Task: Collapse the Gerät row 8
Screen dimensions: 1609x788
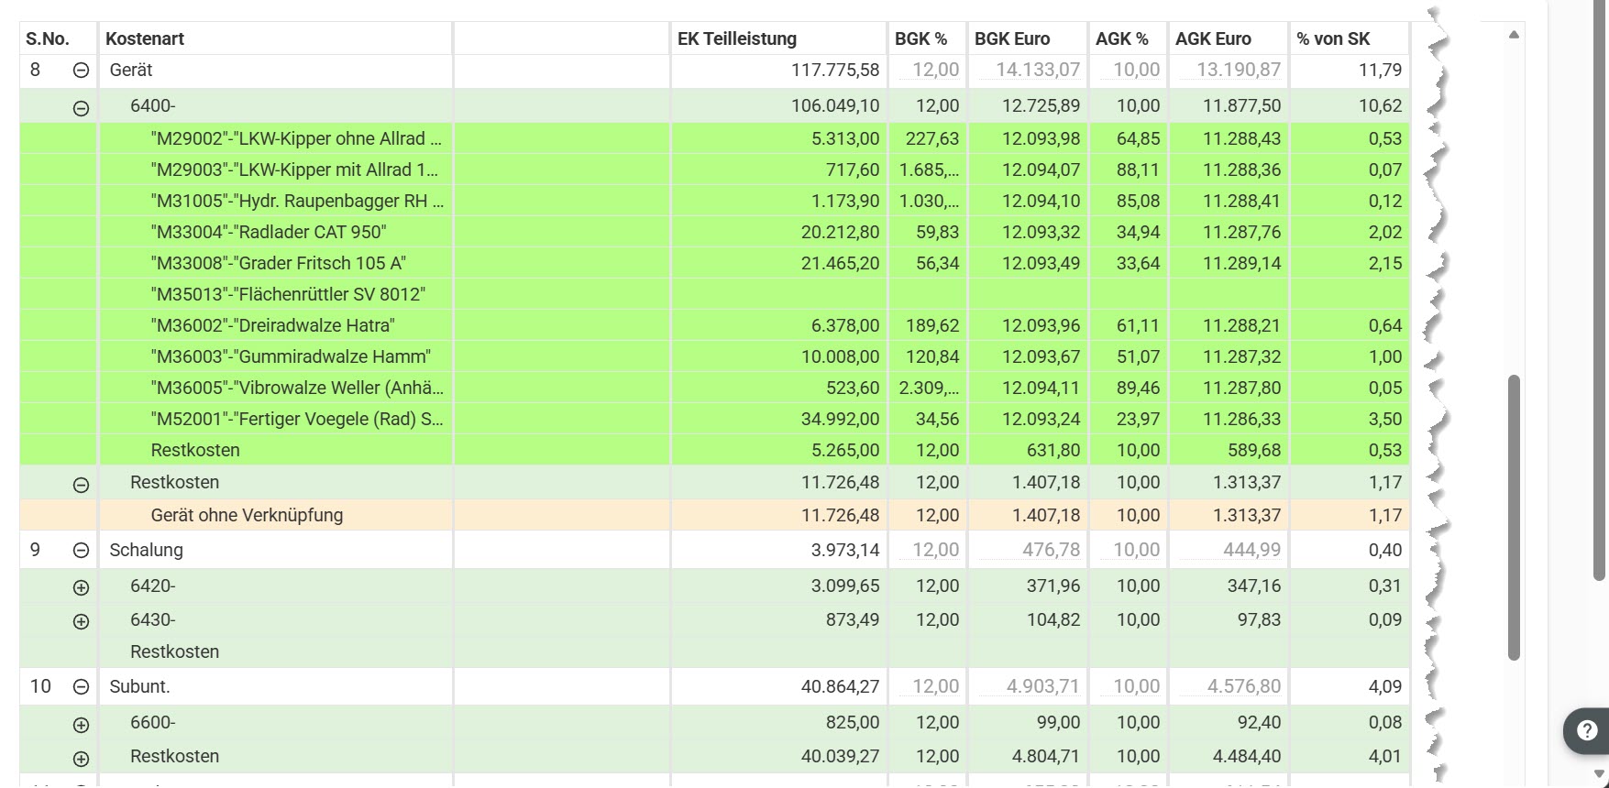Action: click(x=81, y=71)
